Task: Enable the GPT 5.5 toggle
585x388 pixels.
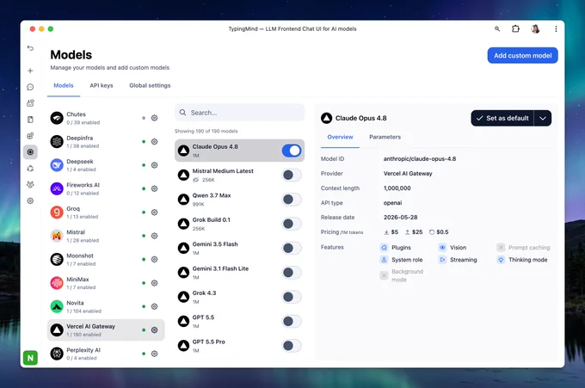Action: pyautogui.click(x=292, y=321)
